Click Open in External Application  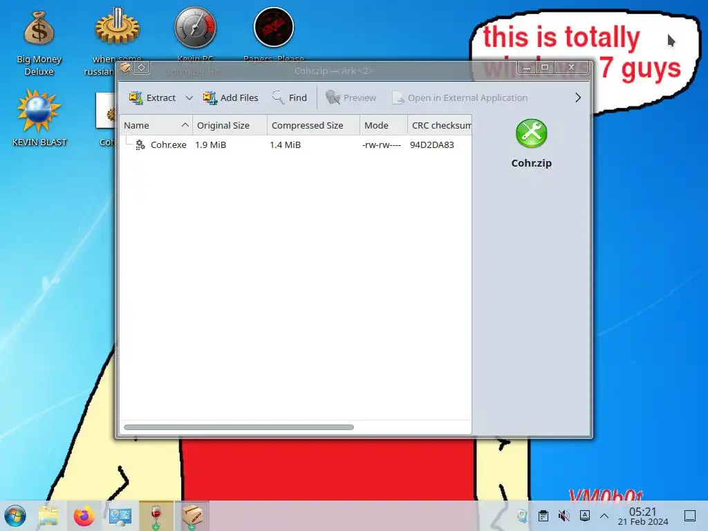(460, 97)
